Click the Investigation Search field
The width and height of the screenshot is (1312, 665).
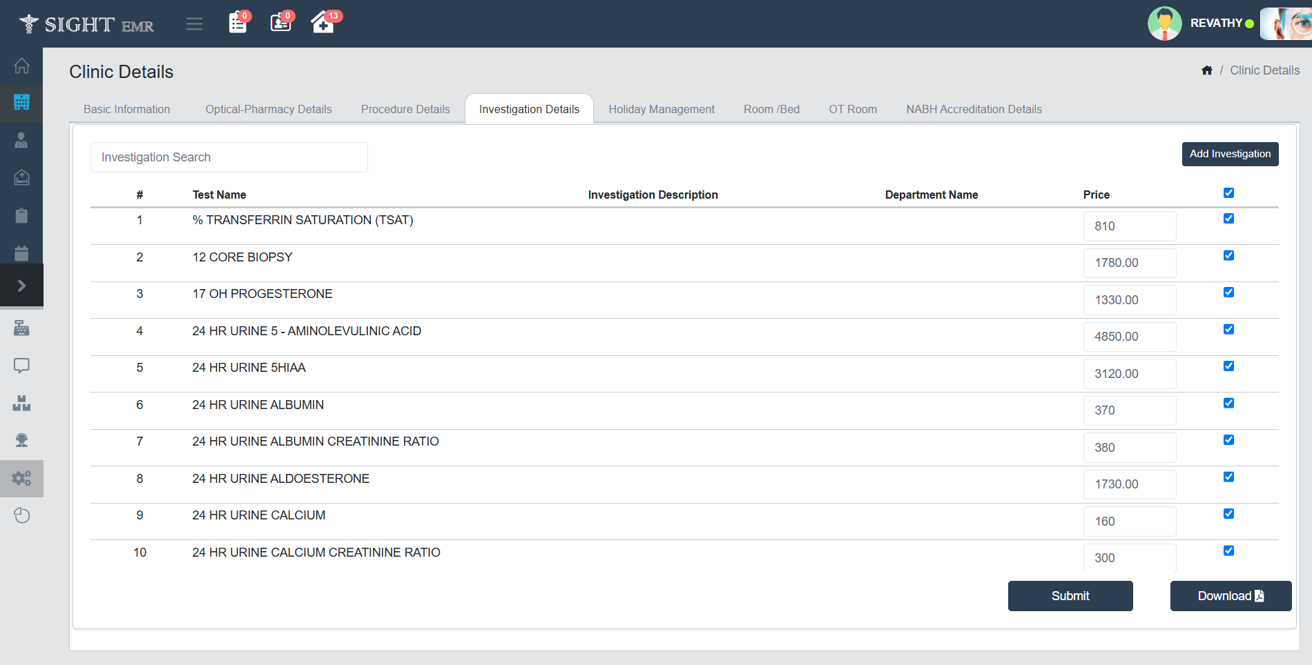(229, 157)
